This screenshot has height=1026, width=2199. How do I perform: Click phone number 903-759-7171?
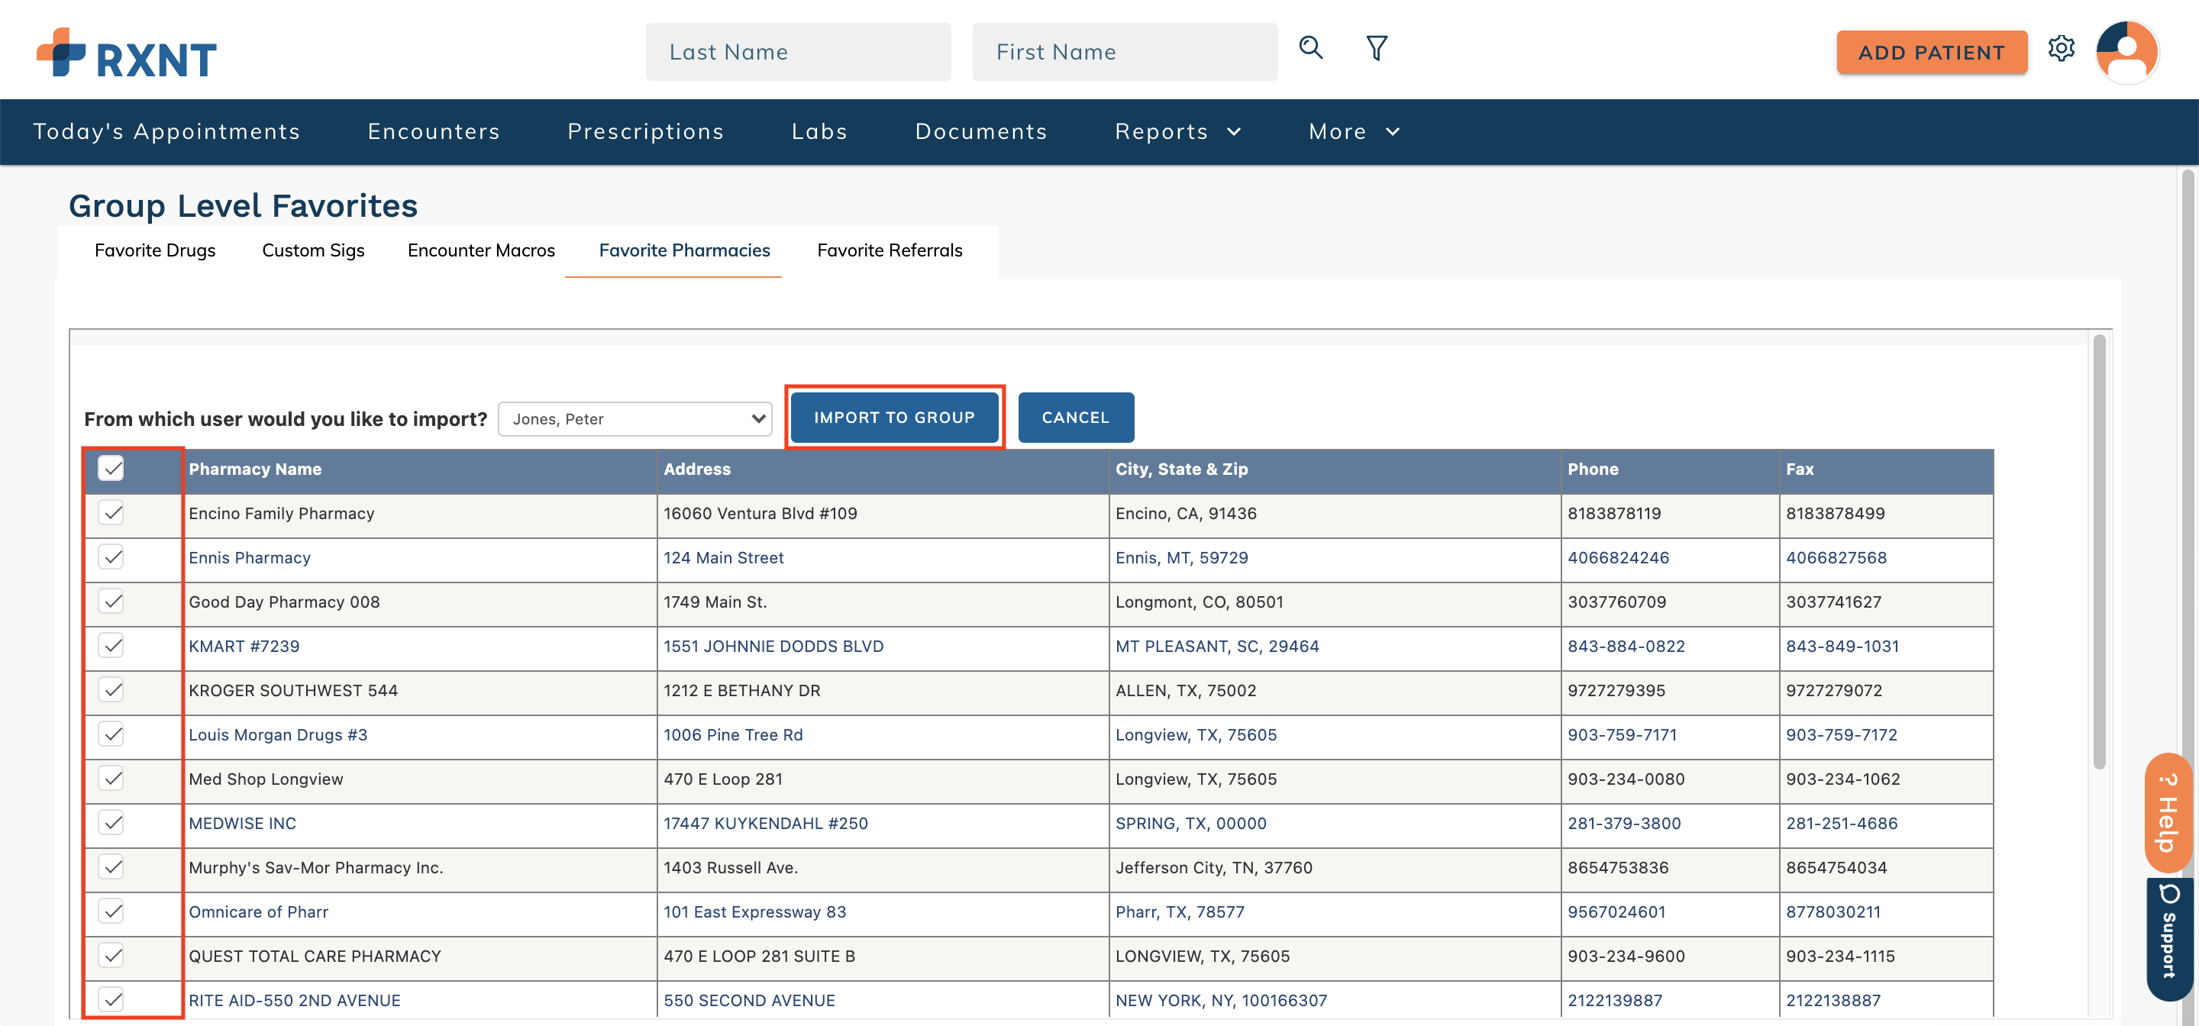[x=1621, y=735]
